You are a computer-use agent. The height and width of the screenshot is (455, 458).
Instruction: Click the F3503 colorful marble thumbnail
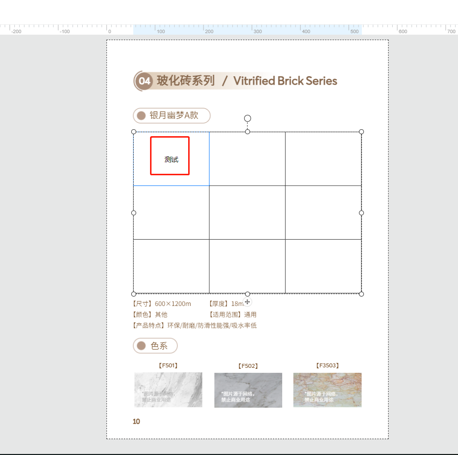click(327, 390)
